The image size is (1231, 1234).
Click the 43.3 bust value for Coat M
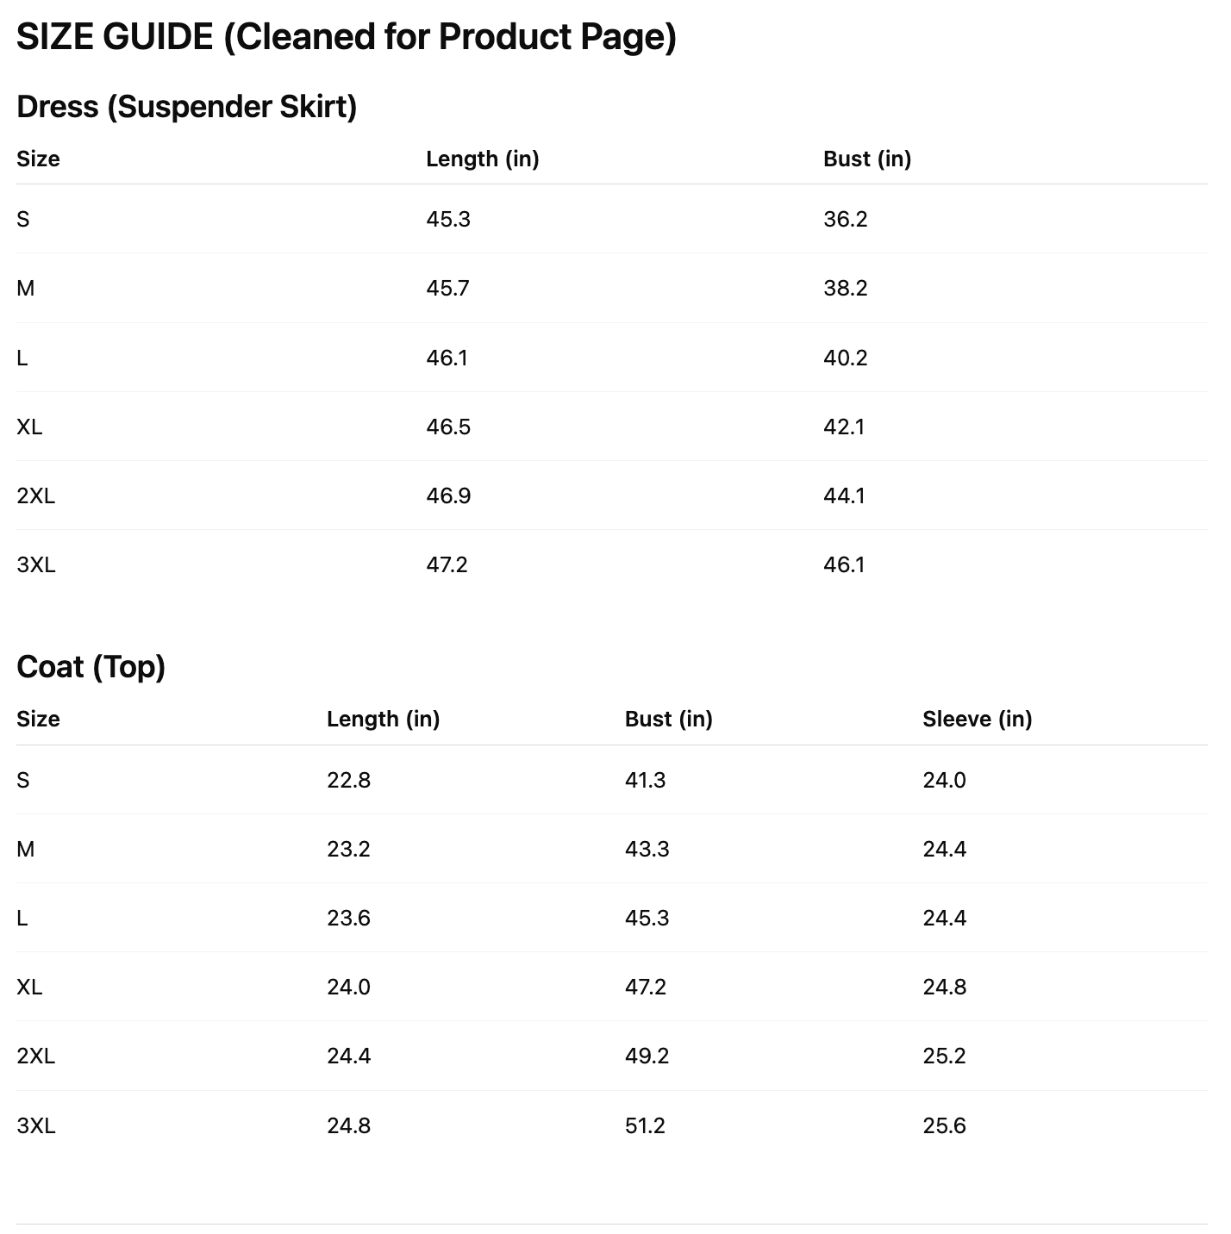(x=647, y=849)
